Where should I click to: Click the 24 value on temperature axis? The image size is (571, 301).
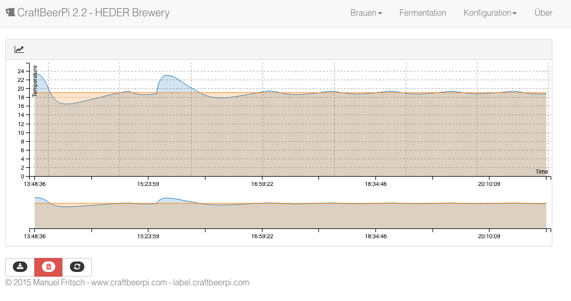point(21,71)
